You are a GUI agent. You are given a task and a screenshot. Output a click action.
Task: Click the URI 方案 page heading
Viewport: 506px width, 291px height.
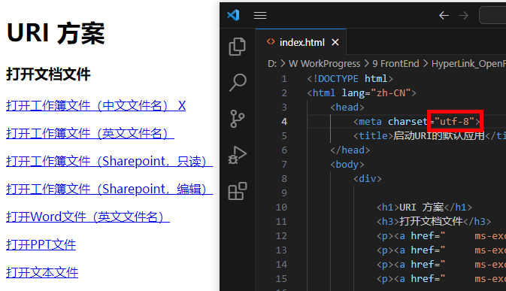click(56, 33)
